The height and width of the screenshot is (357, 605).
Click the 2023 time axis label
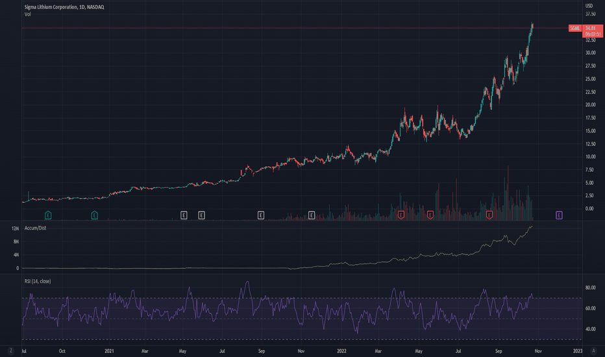point(578,351)
